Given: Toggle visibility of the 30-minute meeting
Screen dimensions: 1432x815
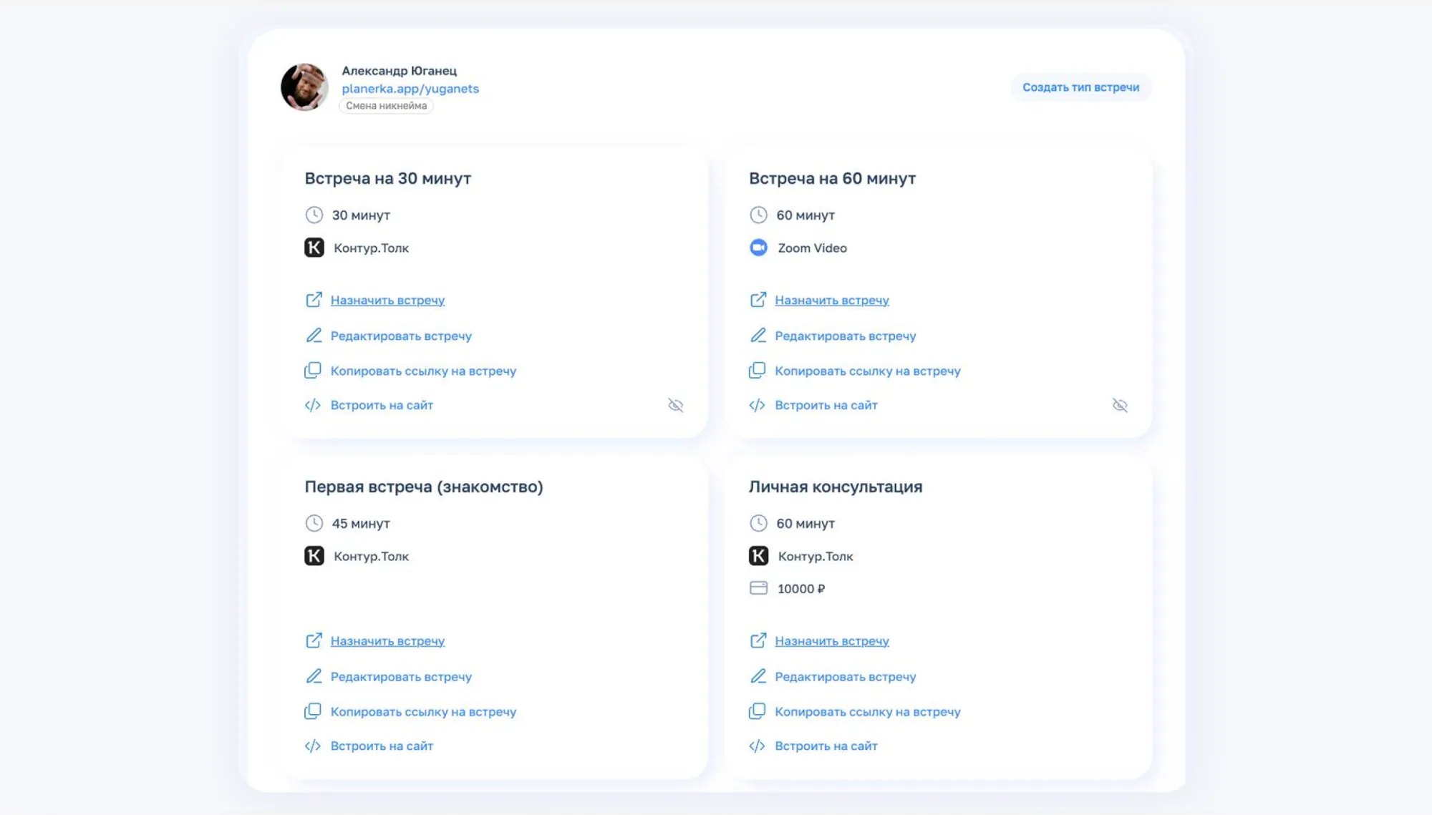Looking at the screenshot, I should [x=675, y=405].
